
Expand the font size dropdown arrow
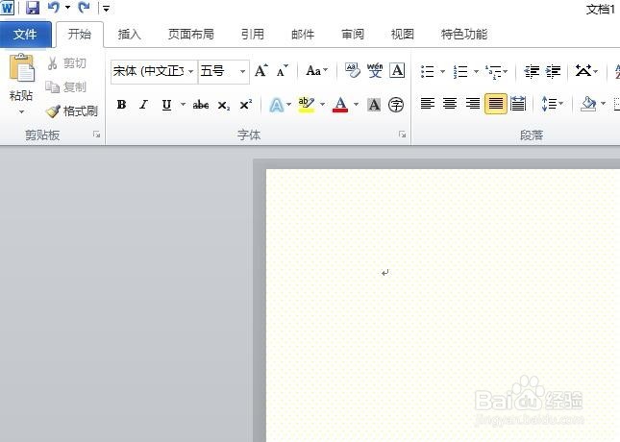(x=243, y=71)
